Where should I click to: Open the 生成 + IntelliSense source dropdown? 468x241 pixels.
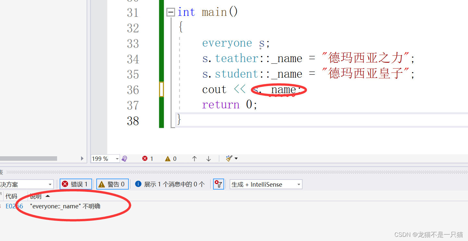point(266,184)
